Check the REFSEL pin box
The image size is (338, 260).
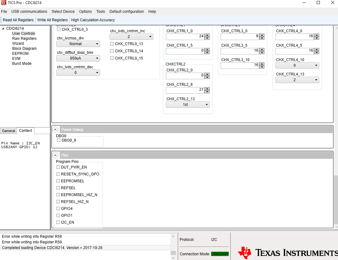point(58,188)
